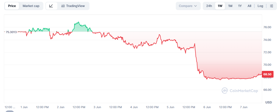
Task: Toggle Log scale on chart
Action: click(x=260, y=6)
